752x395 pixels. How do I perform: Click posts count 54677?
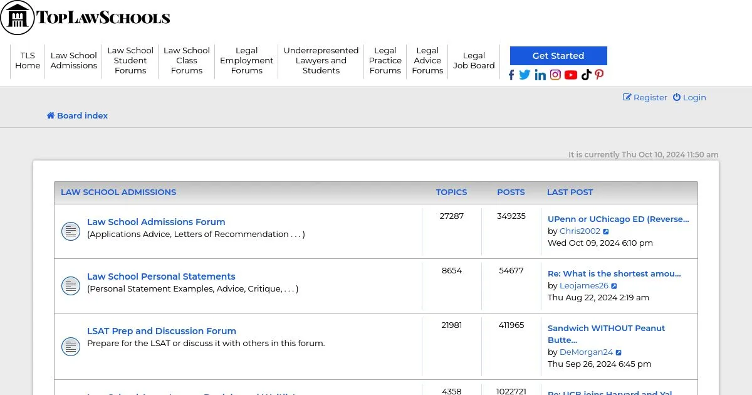point(511,271)
